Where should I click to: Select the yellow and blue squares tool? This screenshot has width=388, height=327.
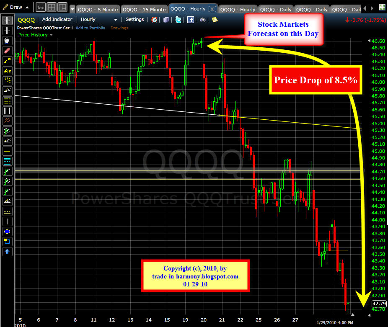point(7,242)
